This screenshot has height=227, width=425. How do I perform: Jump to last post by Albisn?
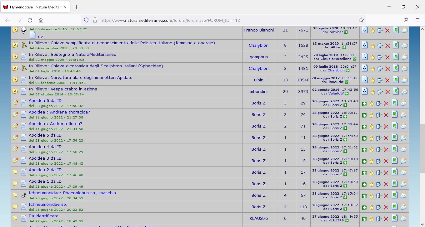344,47
